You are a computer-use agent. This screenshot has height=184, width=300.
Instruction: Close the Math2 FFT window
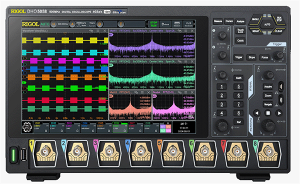click(192, 61)
